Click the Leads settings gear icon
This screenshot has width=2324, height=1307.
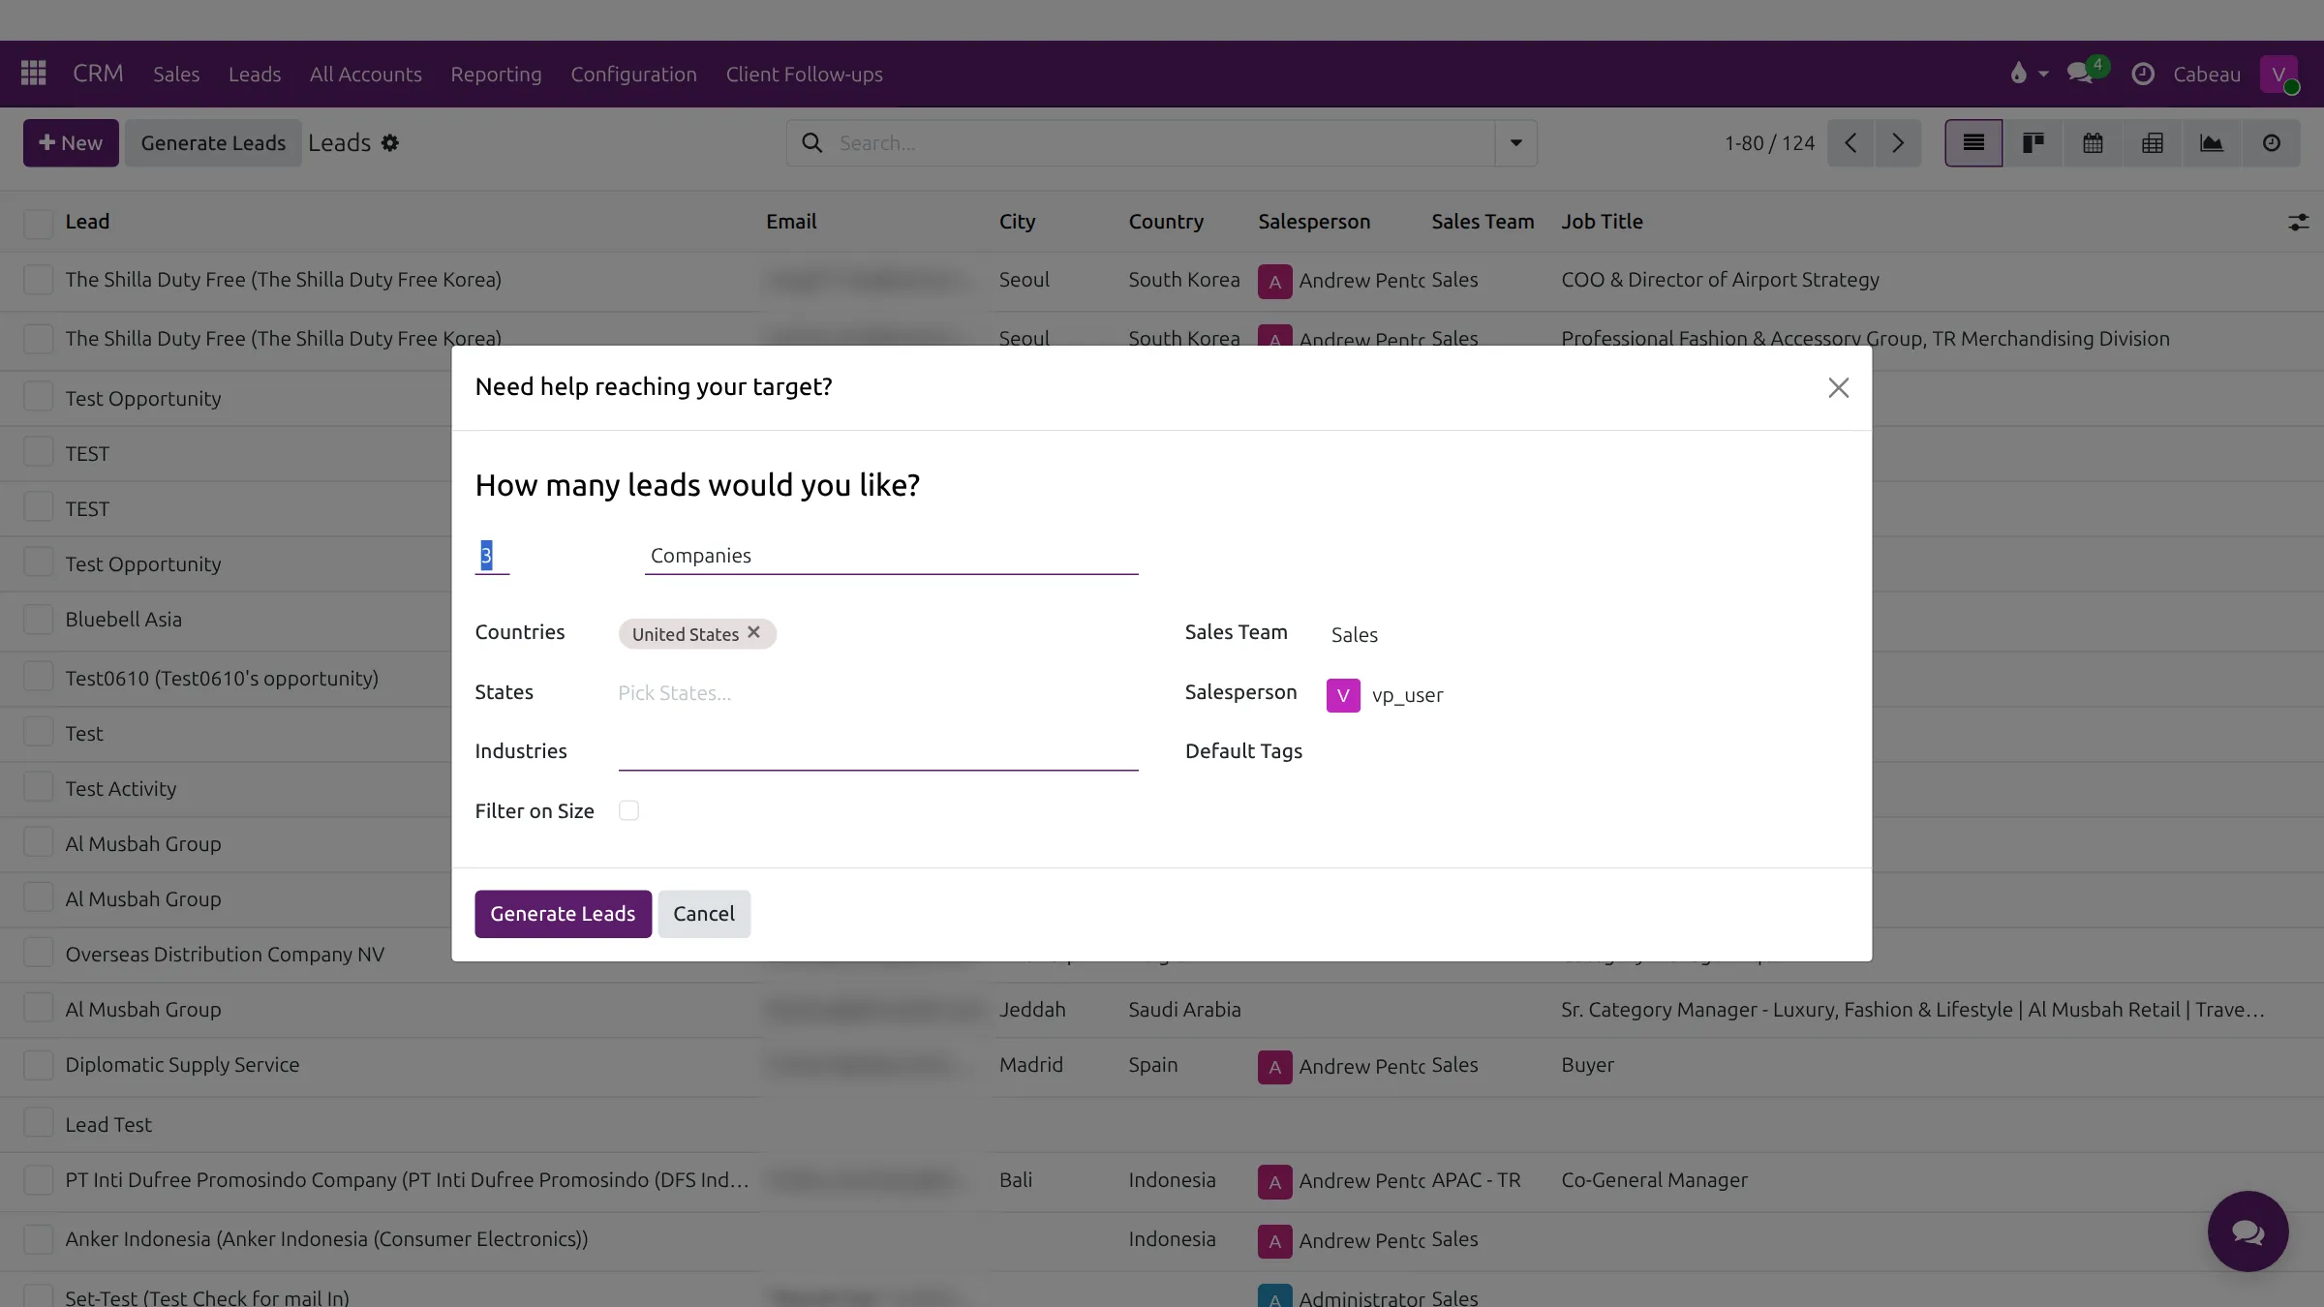coord(390,143)
